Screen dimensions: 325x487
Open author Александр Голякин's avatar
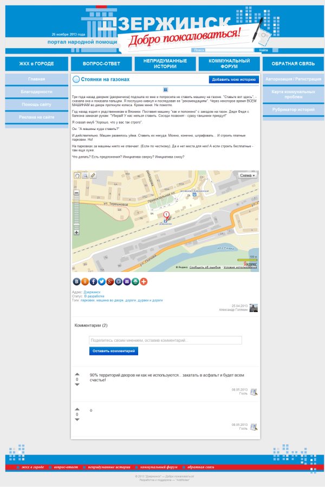(x=253, y=308)
